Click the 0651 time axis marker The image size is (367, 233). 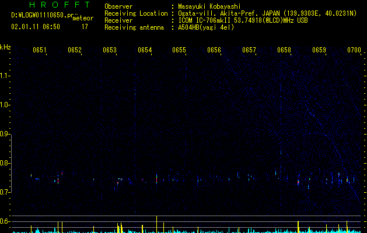coord(39,50)
